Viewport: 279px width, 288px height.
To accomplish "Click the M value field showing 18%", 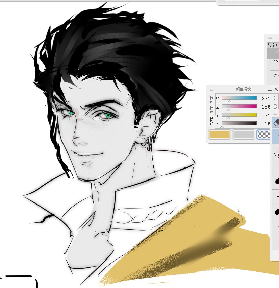I will click(x=266, y=107).
